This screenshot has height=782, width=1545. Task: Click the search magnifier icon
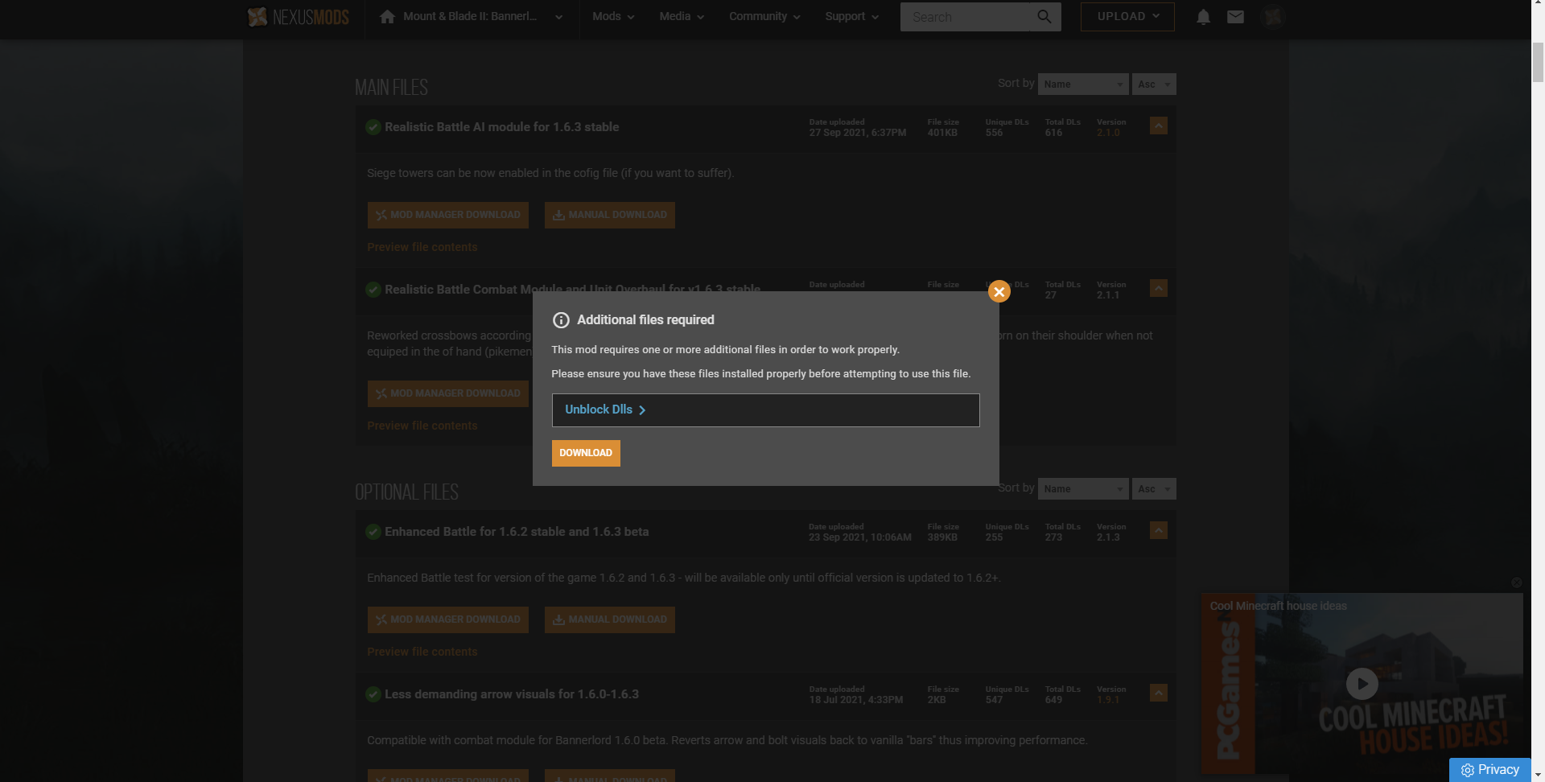point(1044,17)
